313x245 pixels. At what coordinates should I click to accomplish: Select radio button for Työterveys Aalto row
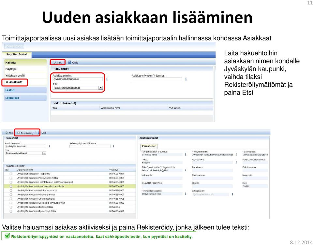pyautogui.click(x=11, y=211)
